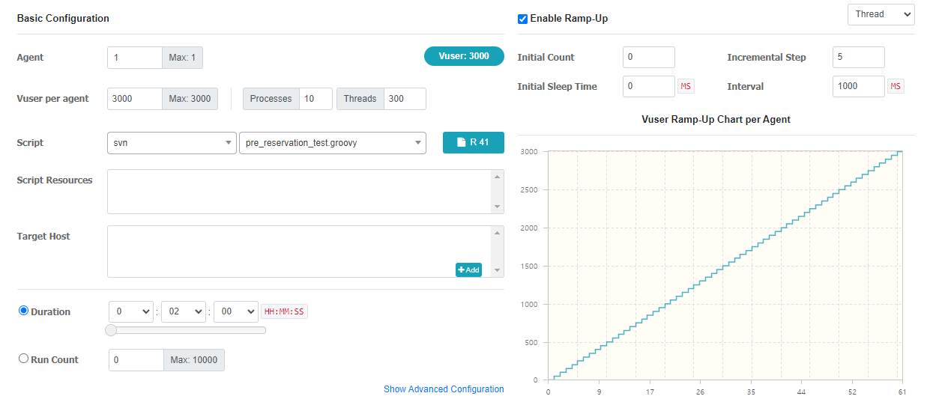Click Script Resources scrollbar down arrow
Image resolution: width=933 pixels, height=411 pixels.
pyautogui.click(x=497, y=207)
